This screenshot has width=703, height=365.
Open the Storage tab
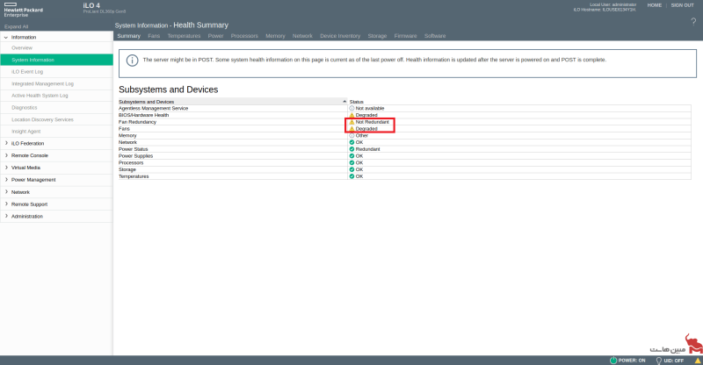tap(377, 36)
